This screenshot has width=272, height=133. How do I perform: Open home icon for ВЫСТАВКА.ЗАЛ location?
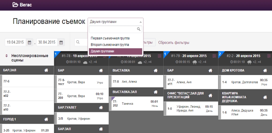(156, 92)
